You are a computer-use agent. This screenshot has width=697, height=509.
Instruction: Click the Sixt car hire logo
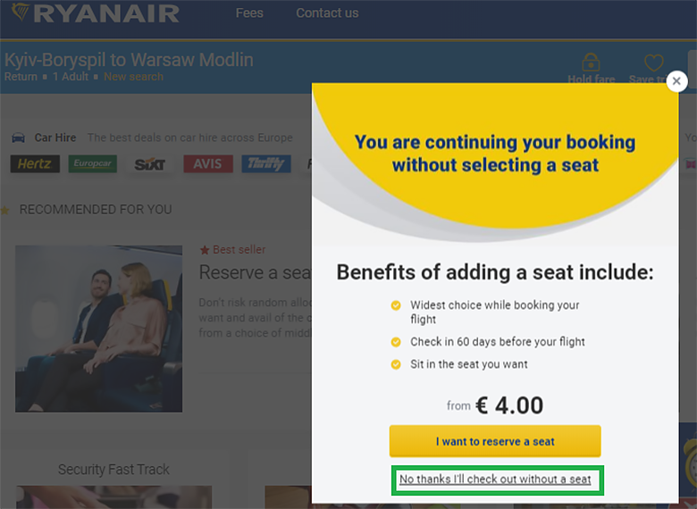pos(150,164)
